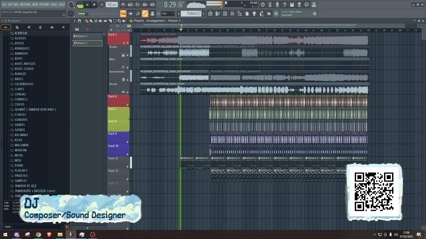Screen dimensions: 426x239
Task: Open the Mixer window icon
Action: (x=232, y=14)
